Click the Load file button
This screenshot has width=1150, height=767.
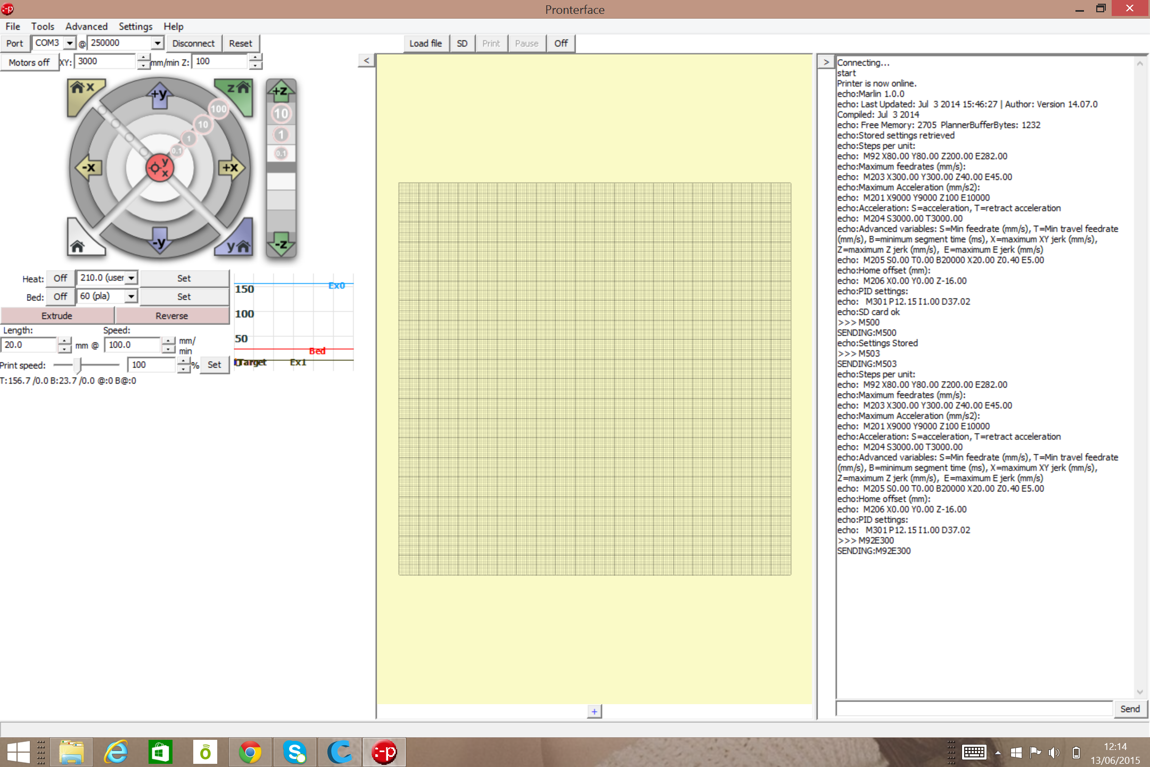(425, 43)
